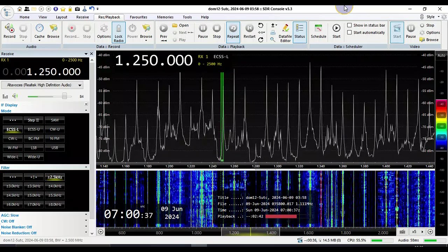Collapse the Filter section
Screen dimensions: 448x252
(86, 167)
